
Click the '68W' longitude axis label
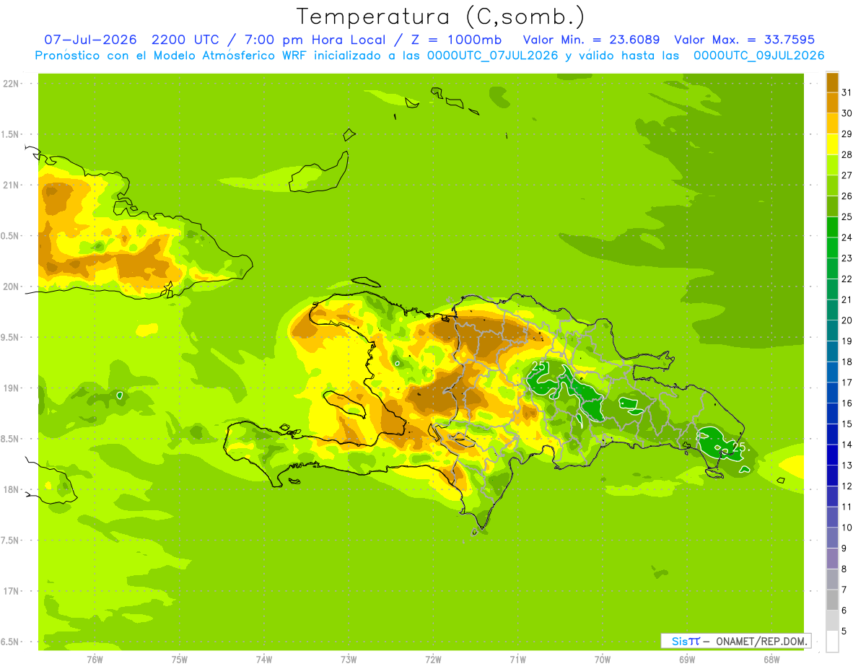(x=771, y=659)
